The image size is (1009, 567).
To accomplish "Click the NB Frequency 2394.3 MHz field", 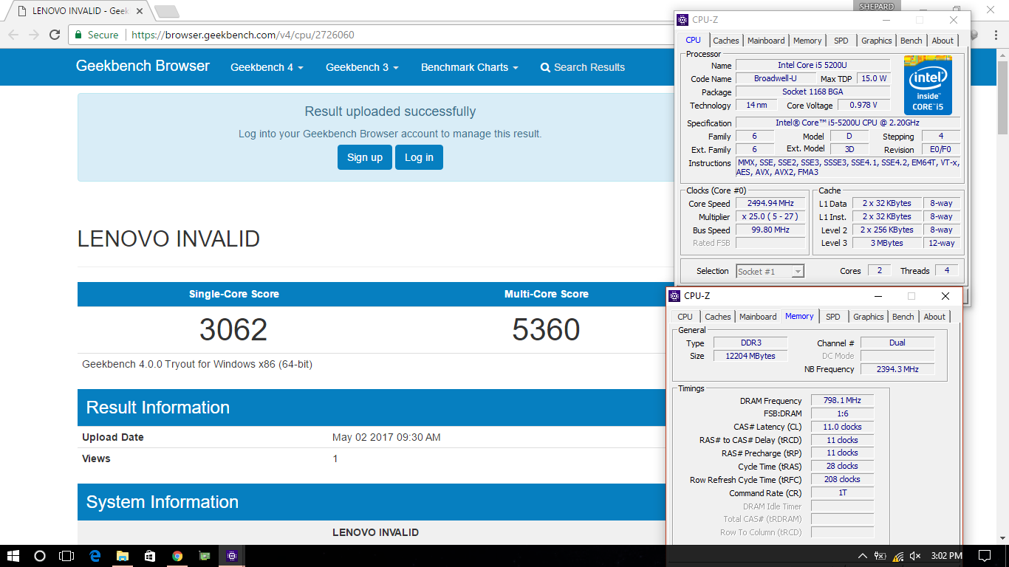I will click(897, 369).
